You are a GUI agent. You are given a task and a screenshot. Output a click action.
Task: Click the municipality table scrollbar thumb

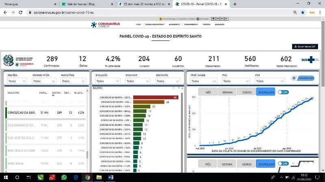point(87,155)
